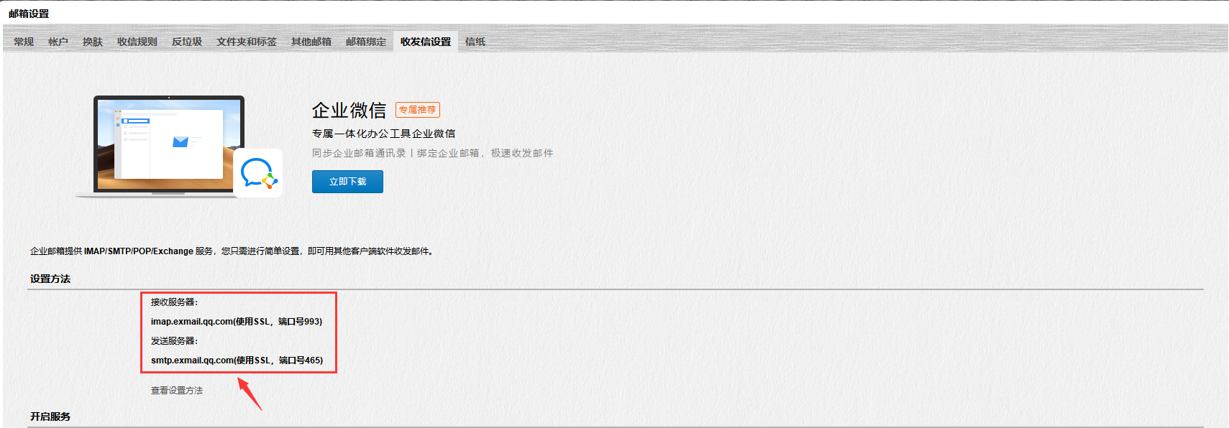Screen dimensions: 1229x428
Task: Select the 收发信设置 tab
Action: pyautogui.click(x=426, y=42)
